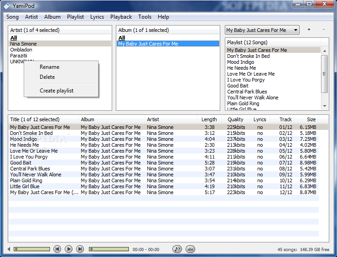This screenshot has height=257, width=337.
Task: Select Delete in the context menu
Action: [x=47, y=77]
